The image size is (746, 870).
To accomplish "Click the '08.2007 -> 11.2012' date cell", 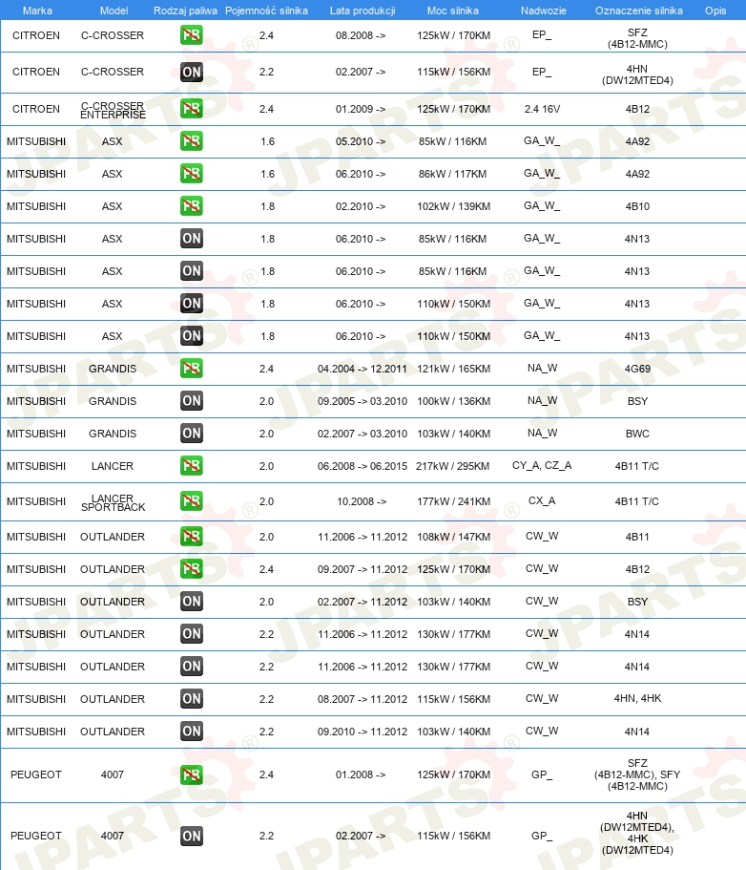I will click(362, 699).
